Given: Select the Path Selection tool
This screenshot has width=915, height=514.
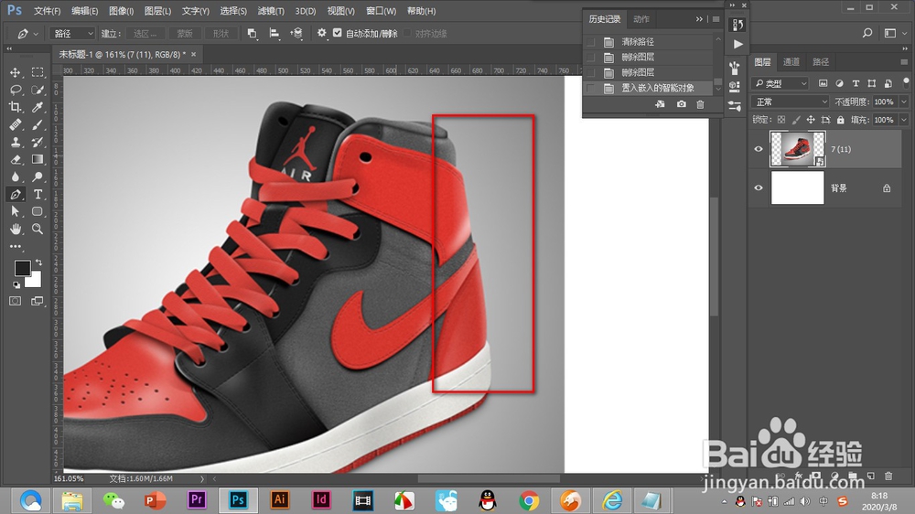Looking at the screenshot, I should coord(16,211).
